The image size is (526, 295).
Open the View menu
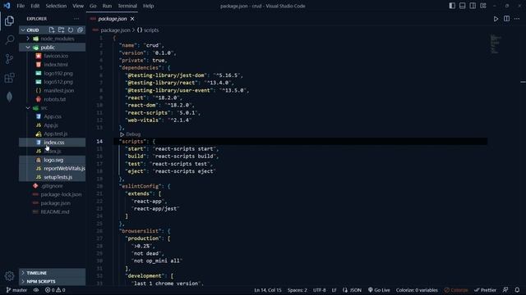pos(78,6)
